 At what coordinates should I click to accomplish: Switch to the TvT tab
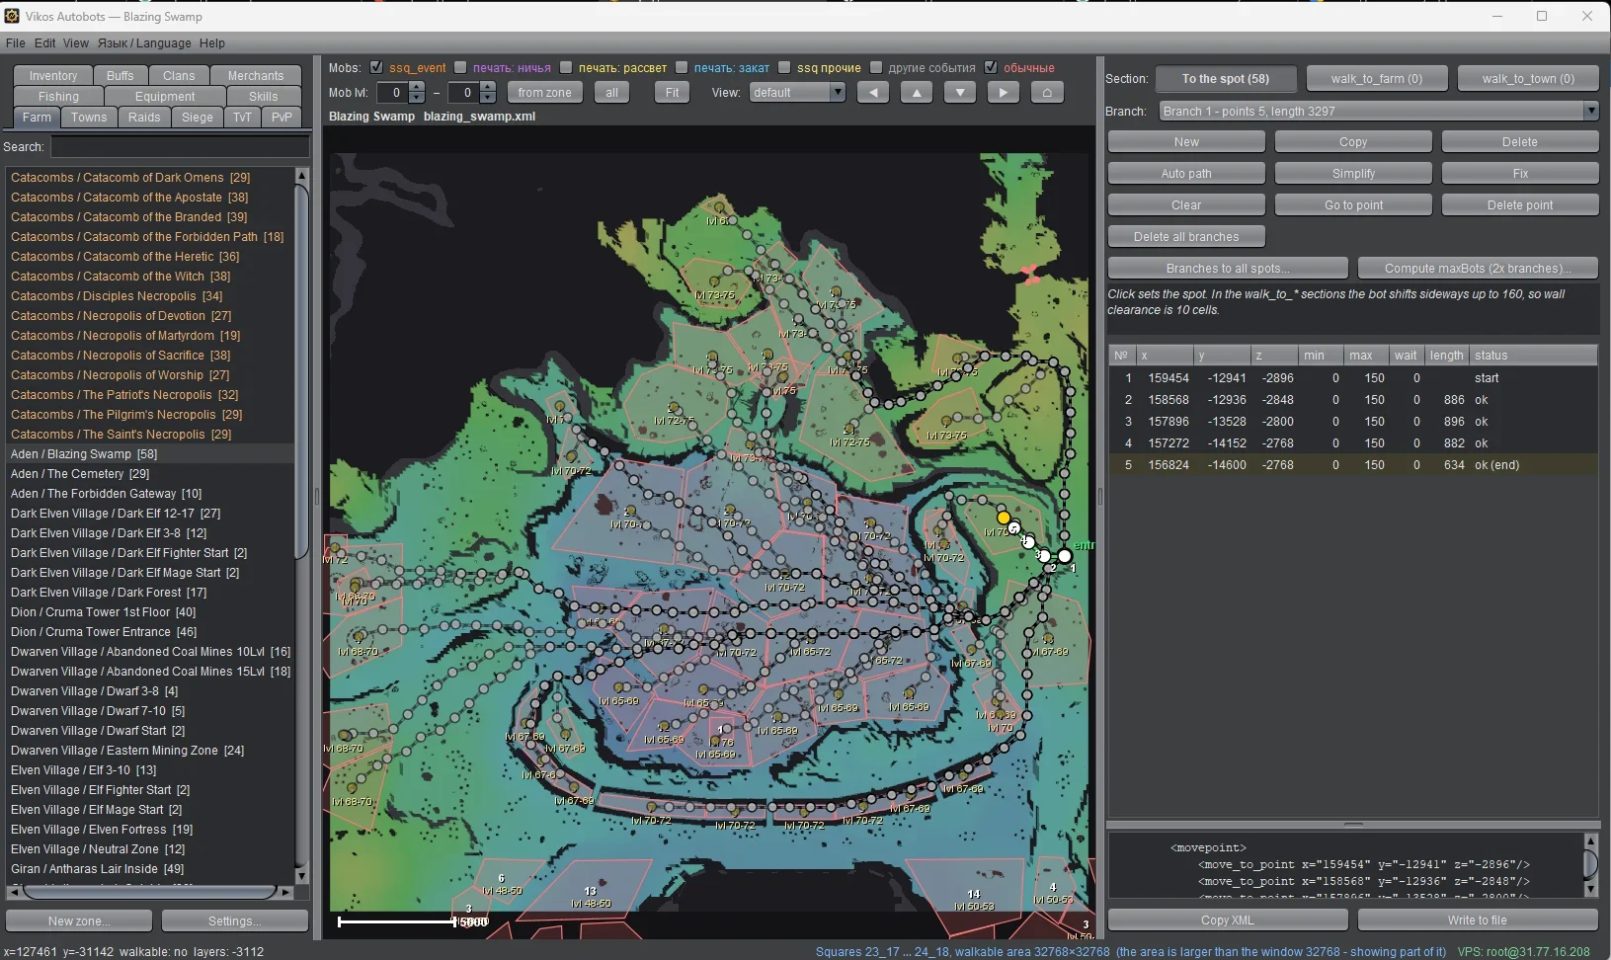[x=242, y=118]
